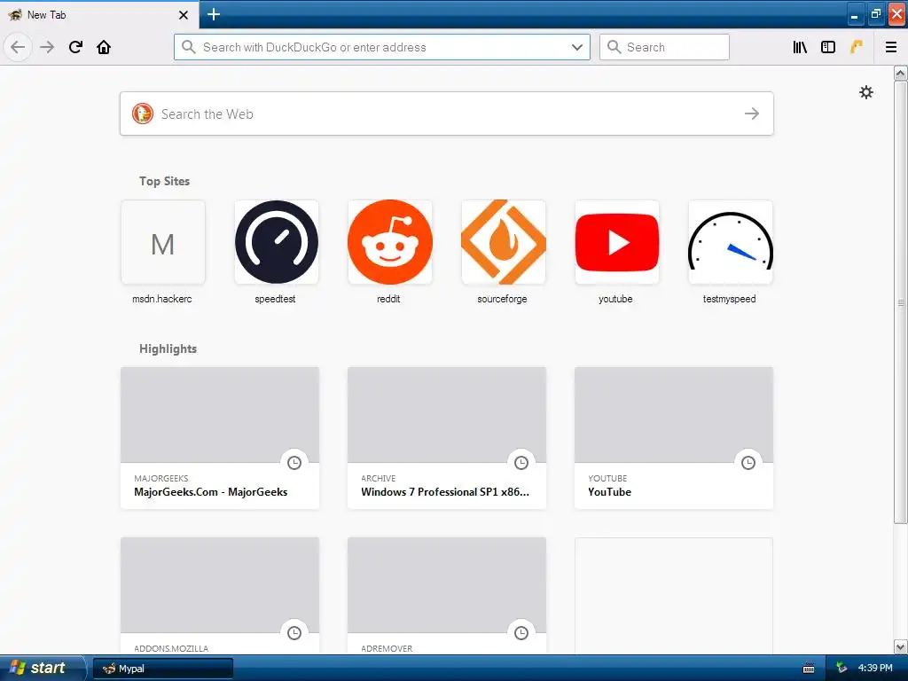Open the Windows start menu
Image resolution: width=908 pixels, height=681 pixels.
(x=42, y=668)
